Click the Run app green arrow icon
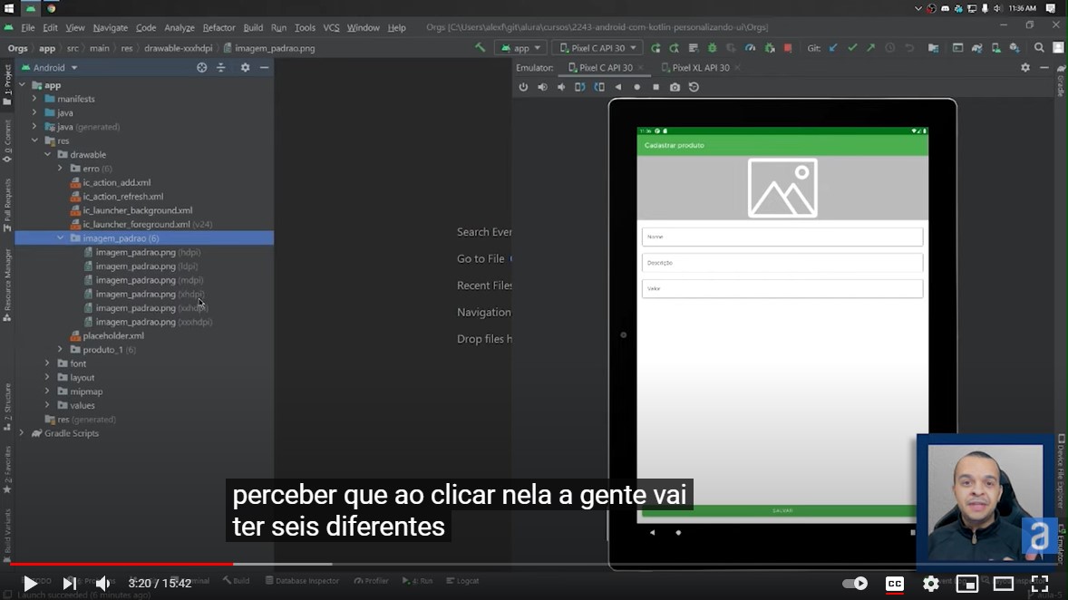 655,48
